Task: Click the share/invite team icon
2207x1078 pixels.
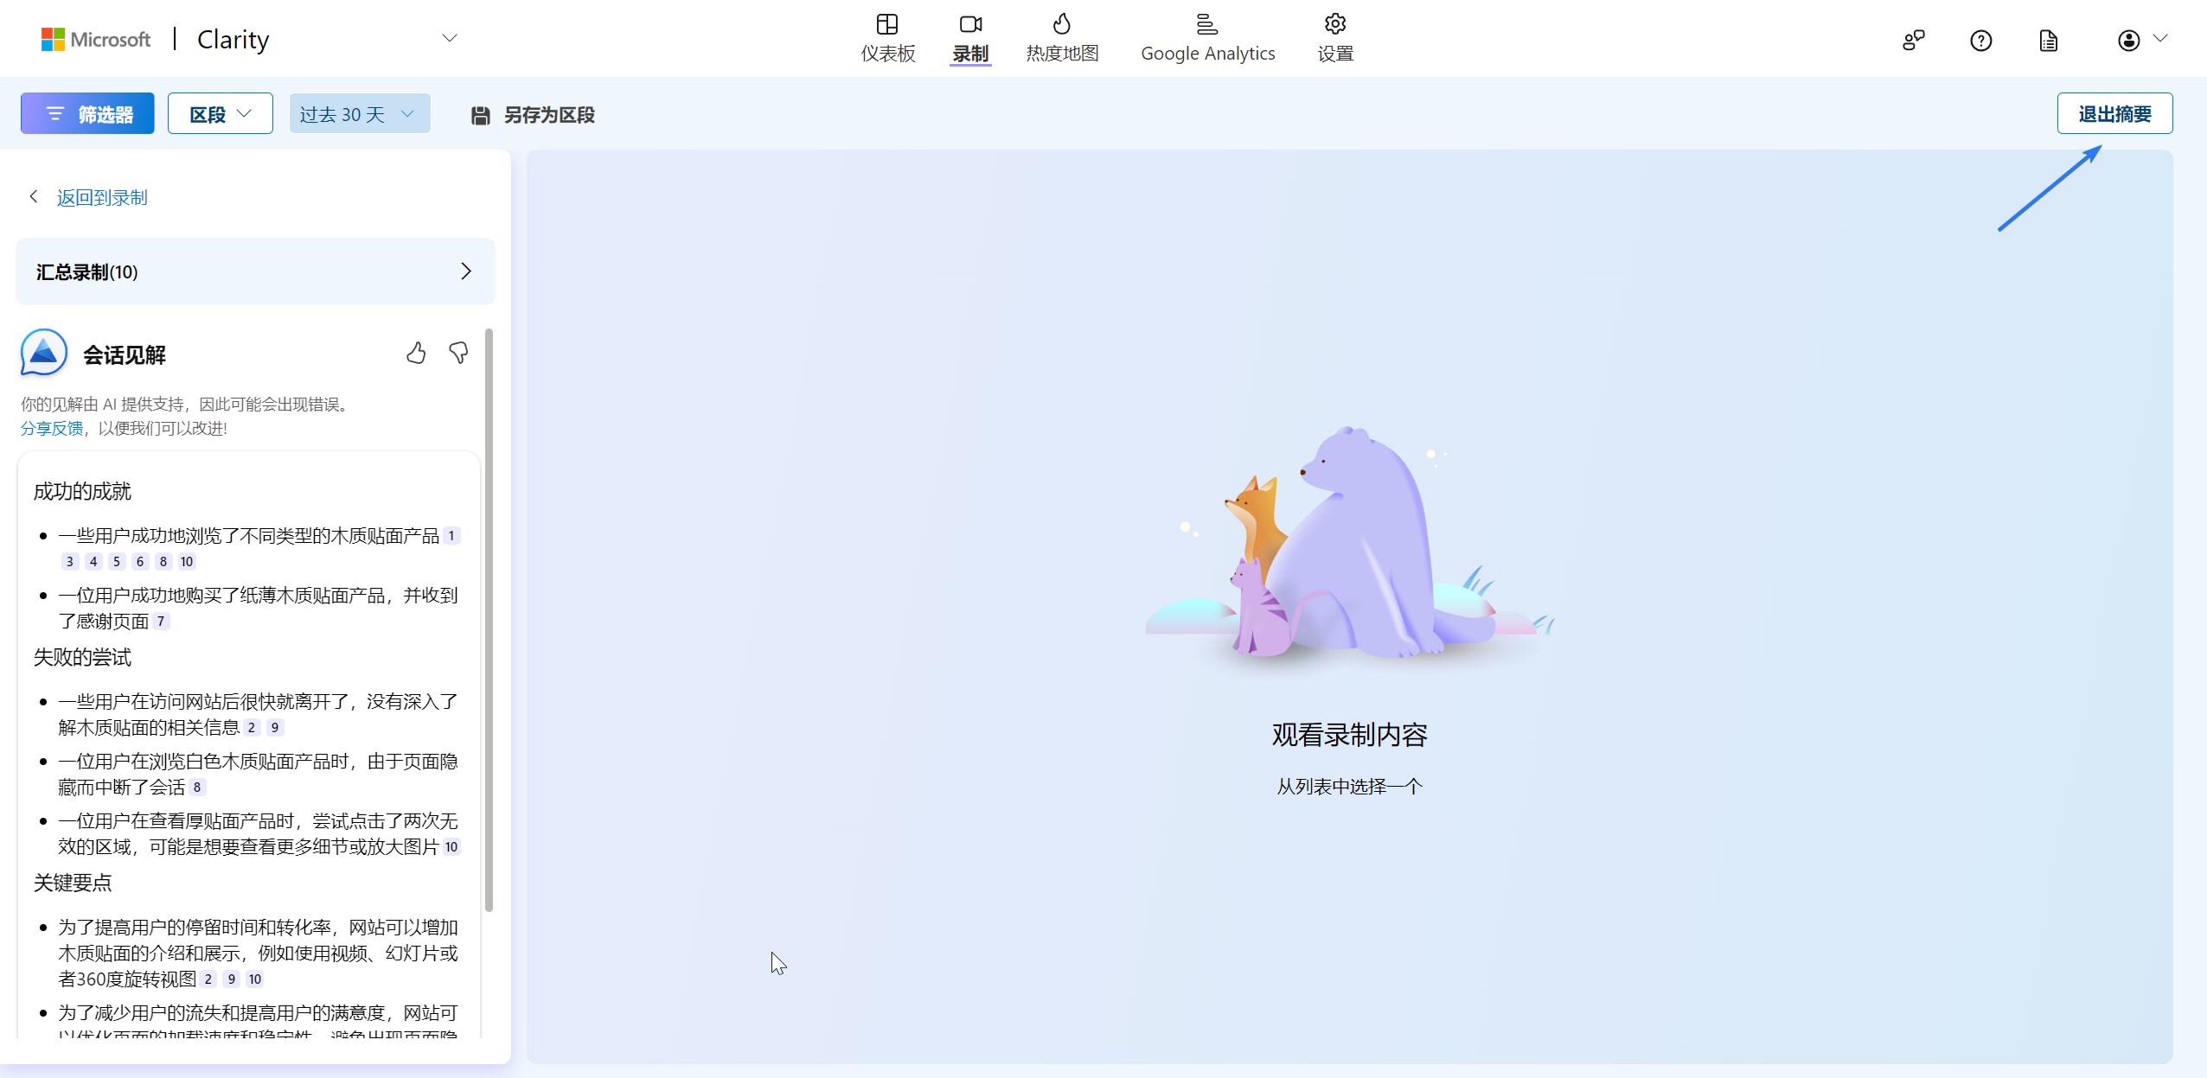Action: [1913, 40]
